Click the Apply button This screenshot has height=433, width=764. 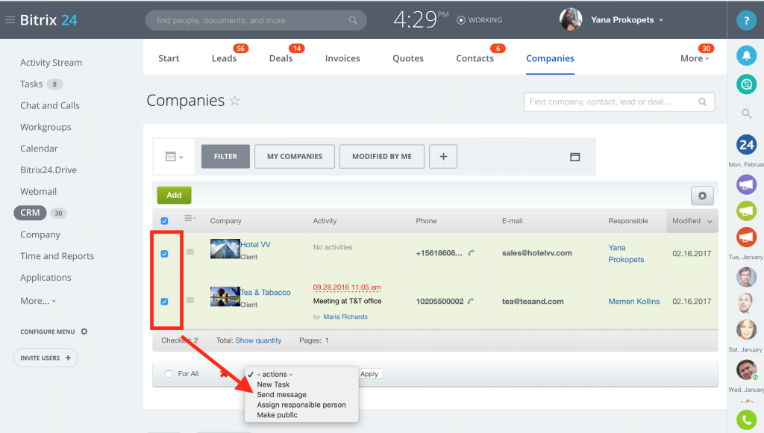370,374
